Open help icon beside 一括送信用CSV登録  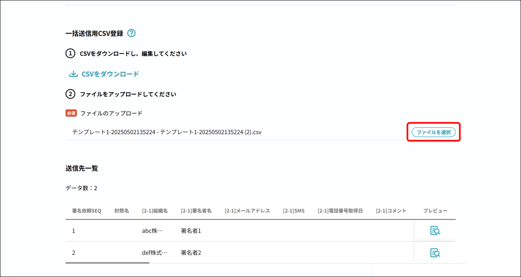click(x=131, y=33)
